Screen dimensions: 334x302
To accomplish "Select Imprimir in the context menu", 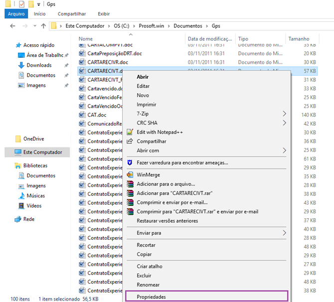I will click(x=147, y=105).
